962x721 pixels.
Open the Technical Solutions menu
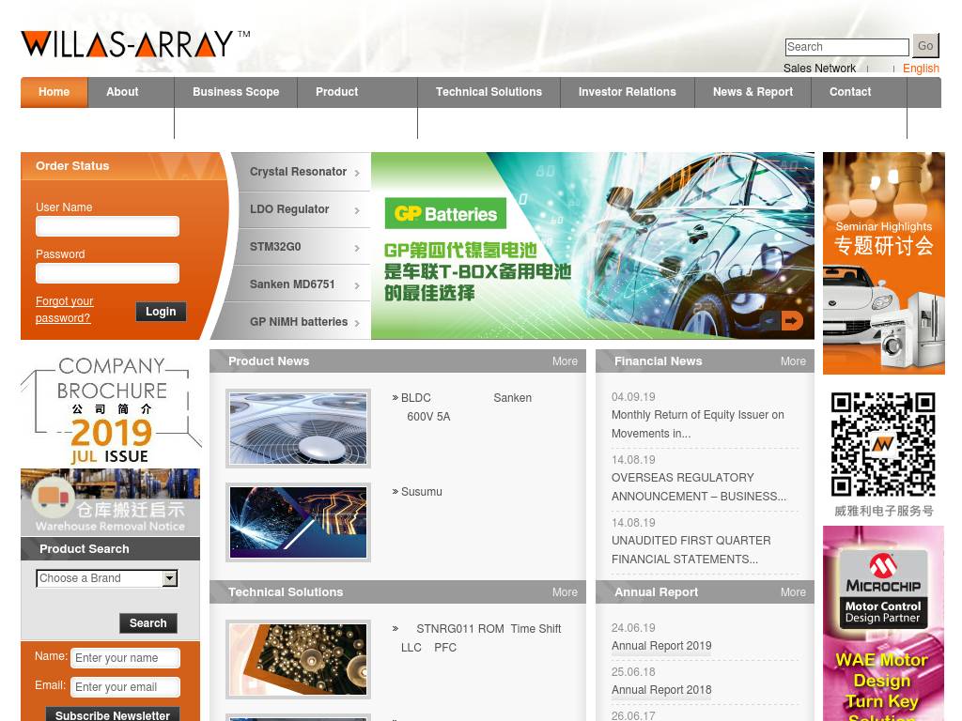(x=489, y=92)
